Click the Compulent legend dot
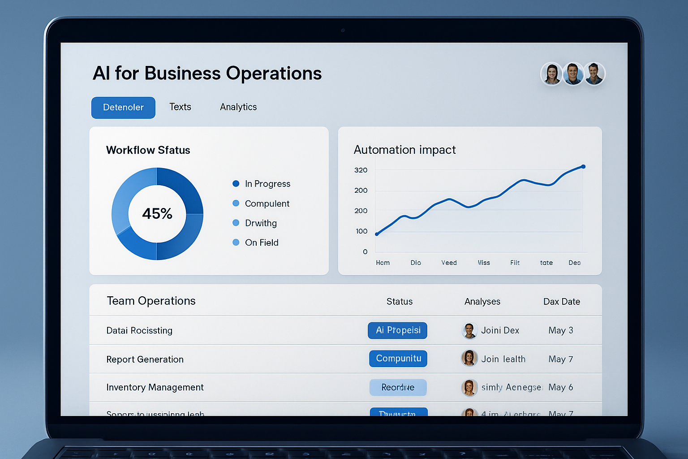The height and width of the screenshot is (459, 688). 236,204
